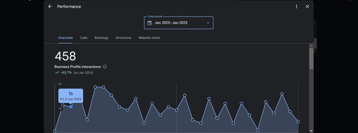Click the 15 axis label on chart
The height and width of the screenshot is (133, 358).
(x=60, y=108)
